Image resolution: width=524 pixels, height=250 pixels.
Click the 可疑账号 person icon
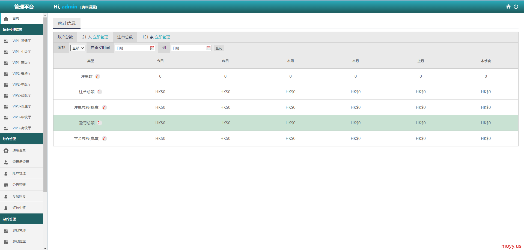click(x=6, y=197)
